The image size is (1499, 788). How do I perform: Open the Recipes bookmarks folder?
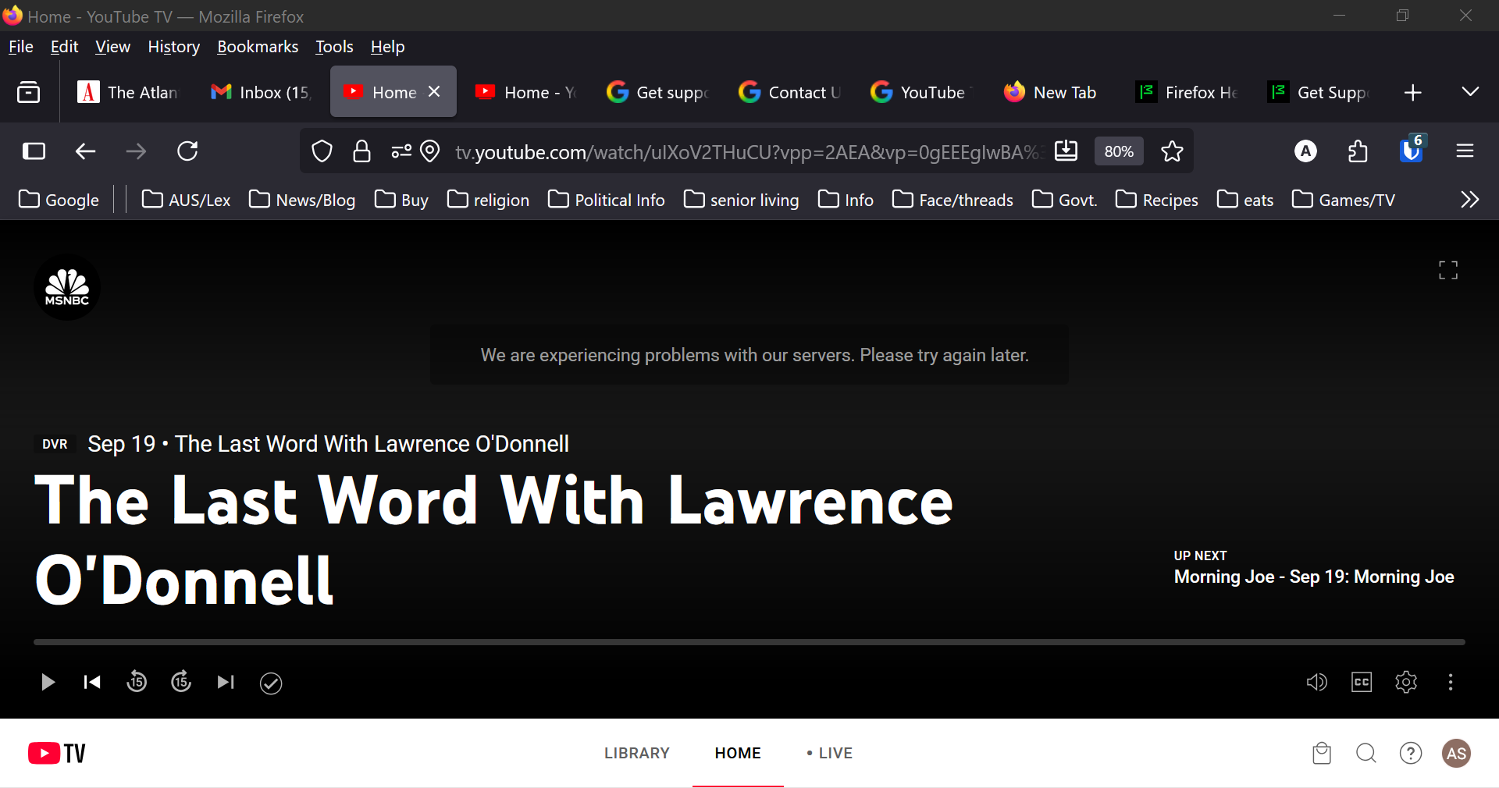coord(1157,201)
